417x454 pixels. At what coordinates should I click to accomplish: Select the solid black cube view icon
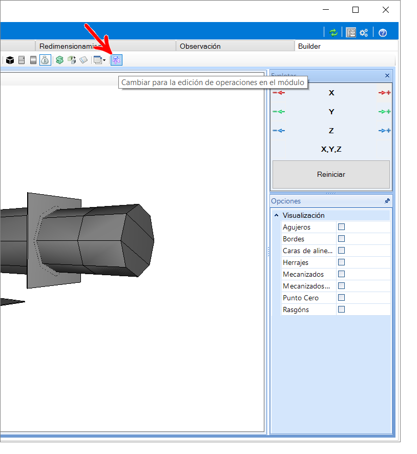[10, 60]
